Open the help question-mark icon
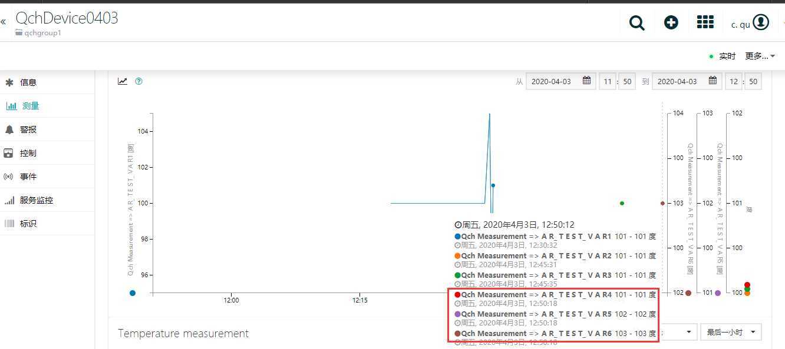The image size is (785, 349). click(138, 81)
